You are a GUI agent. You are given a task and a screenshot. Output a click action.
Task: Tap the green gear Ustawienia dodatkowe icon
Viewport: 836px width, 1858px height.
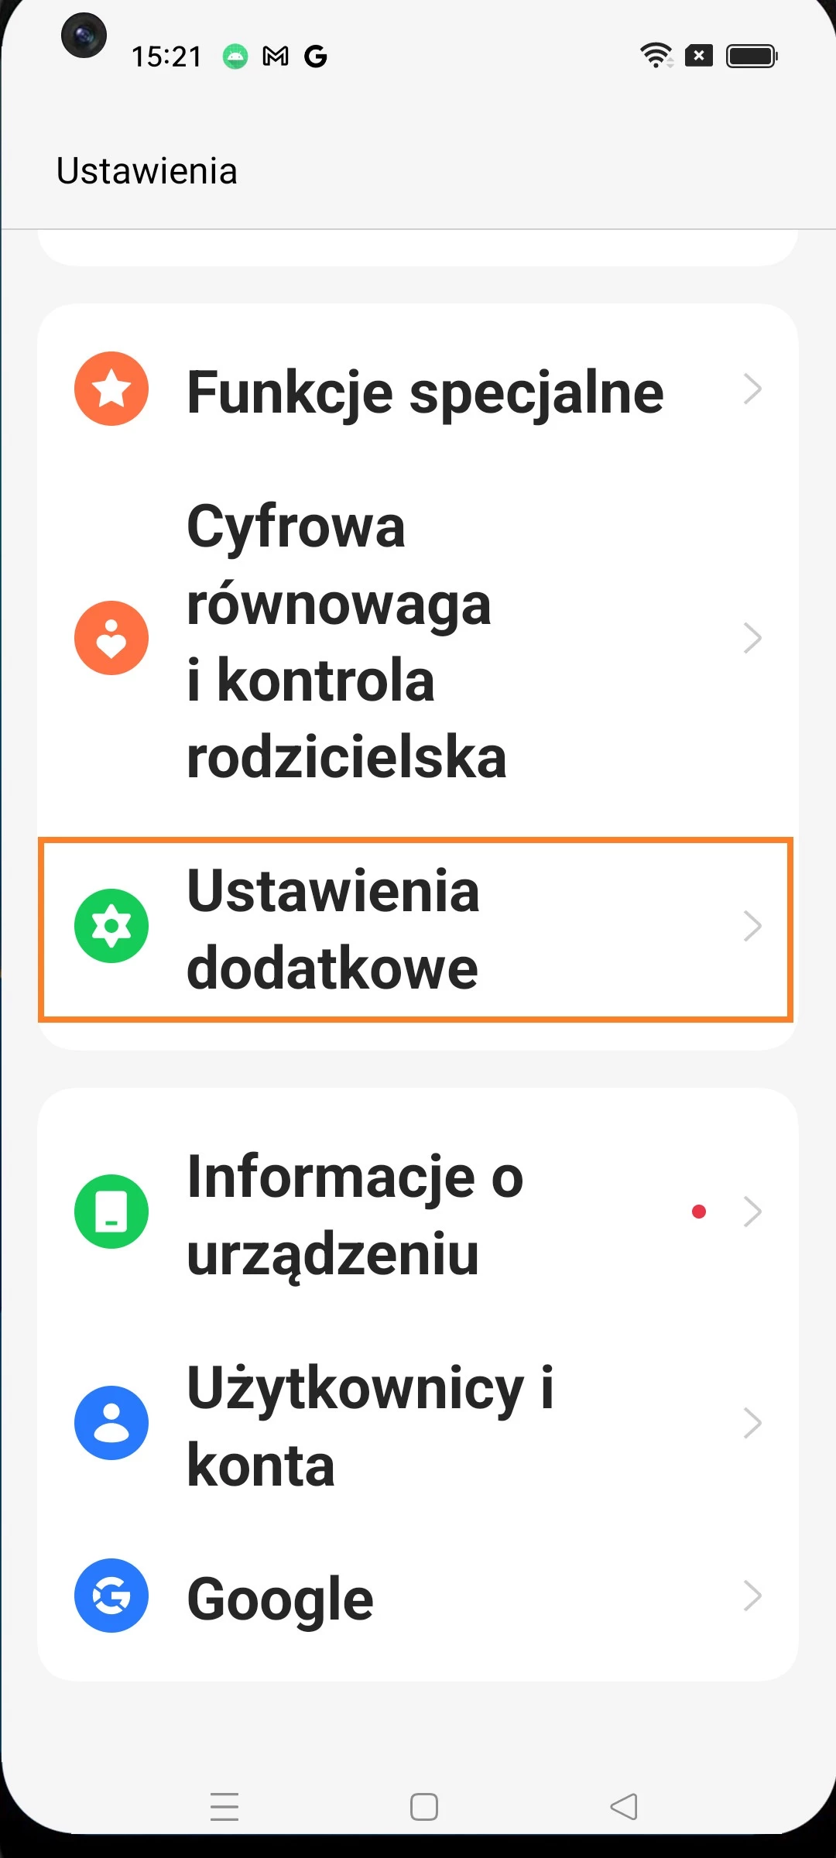111,926
